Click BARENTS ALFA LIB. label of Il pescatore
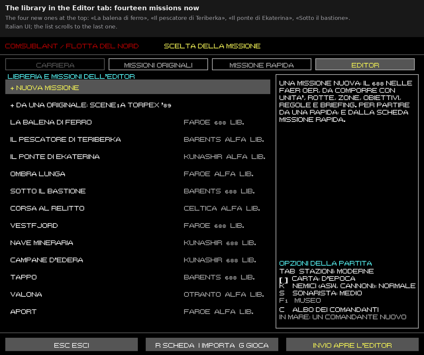Viewport: 424px width, 355px height. (x=224, y=140)
